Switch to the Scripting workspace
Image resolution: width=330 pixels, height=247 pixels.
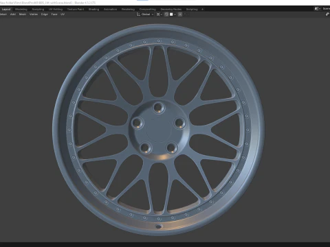point(192,9)
